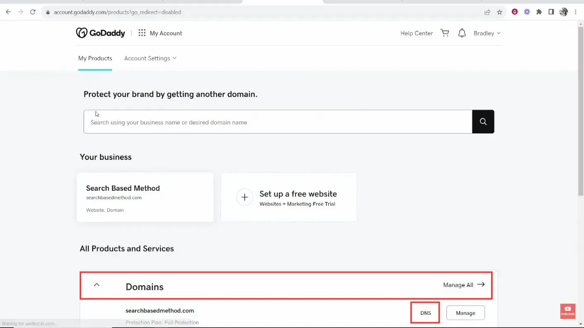
Task: Share this page via the share icon
Action: (487, 12)
